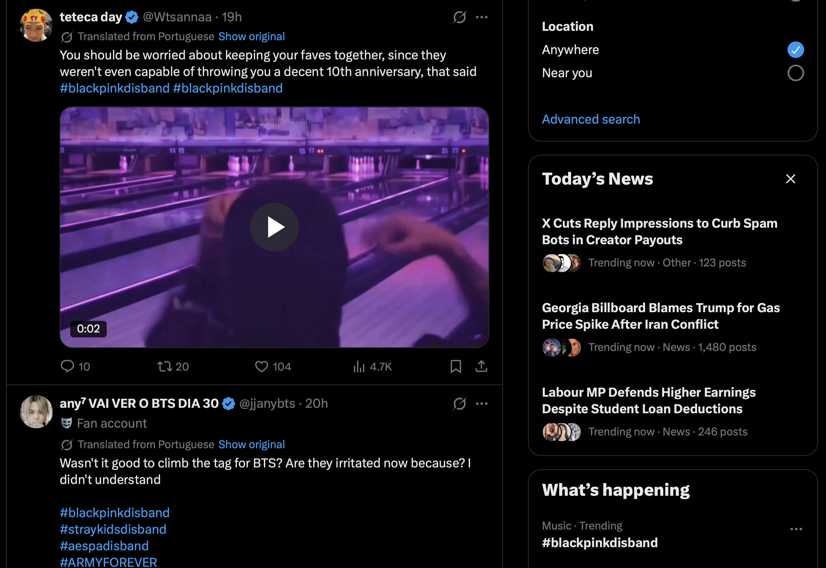This screenshot has width=826, height=568.
Task: Close the Today's News panel
Action: (x=791, y=179)
